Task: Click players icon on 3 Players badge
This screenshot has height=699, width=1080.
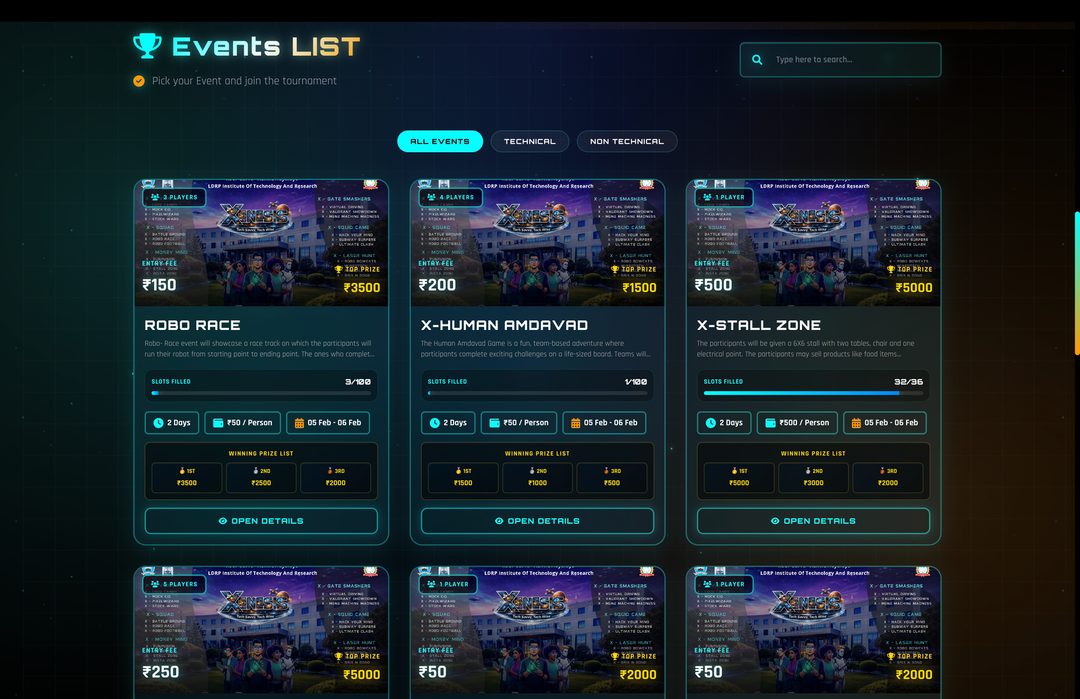Action: [x=155, y=197]
